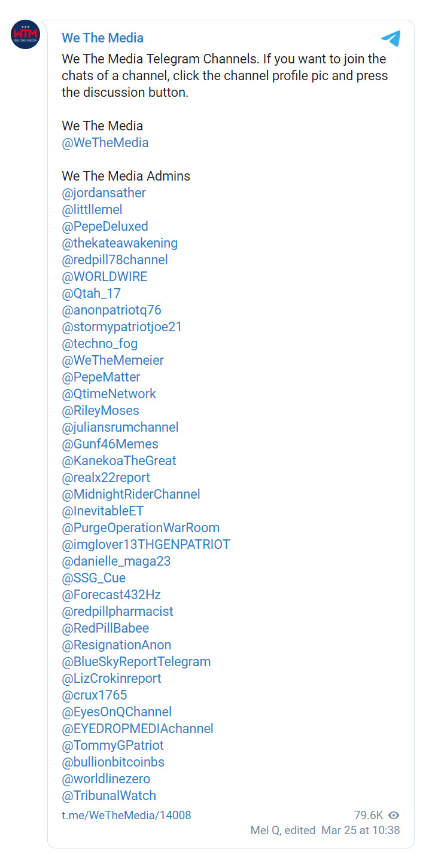The image size is (429, 864).
Task: Click the @redpillpharmacist mention
Action: [117, 612]
